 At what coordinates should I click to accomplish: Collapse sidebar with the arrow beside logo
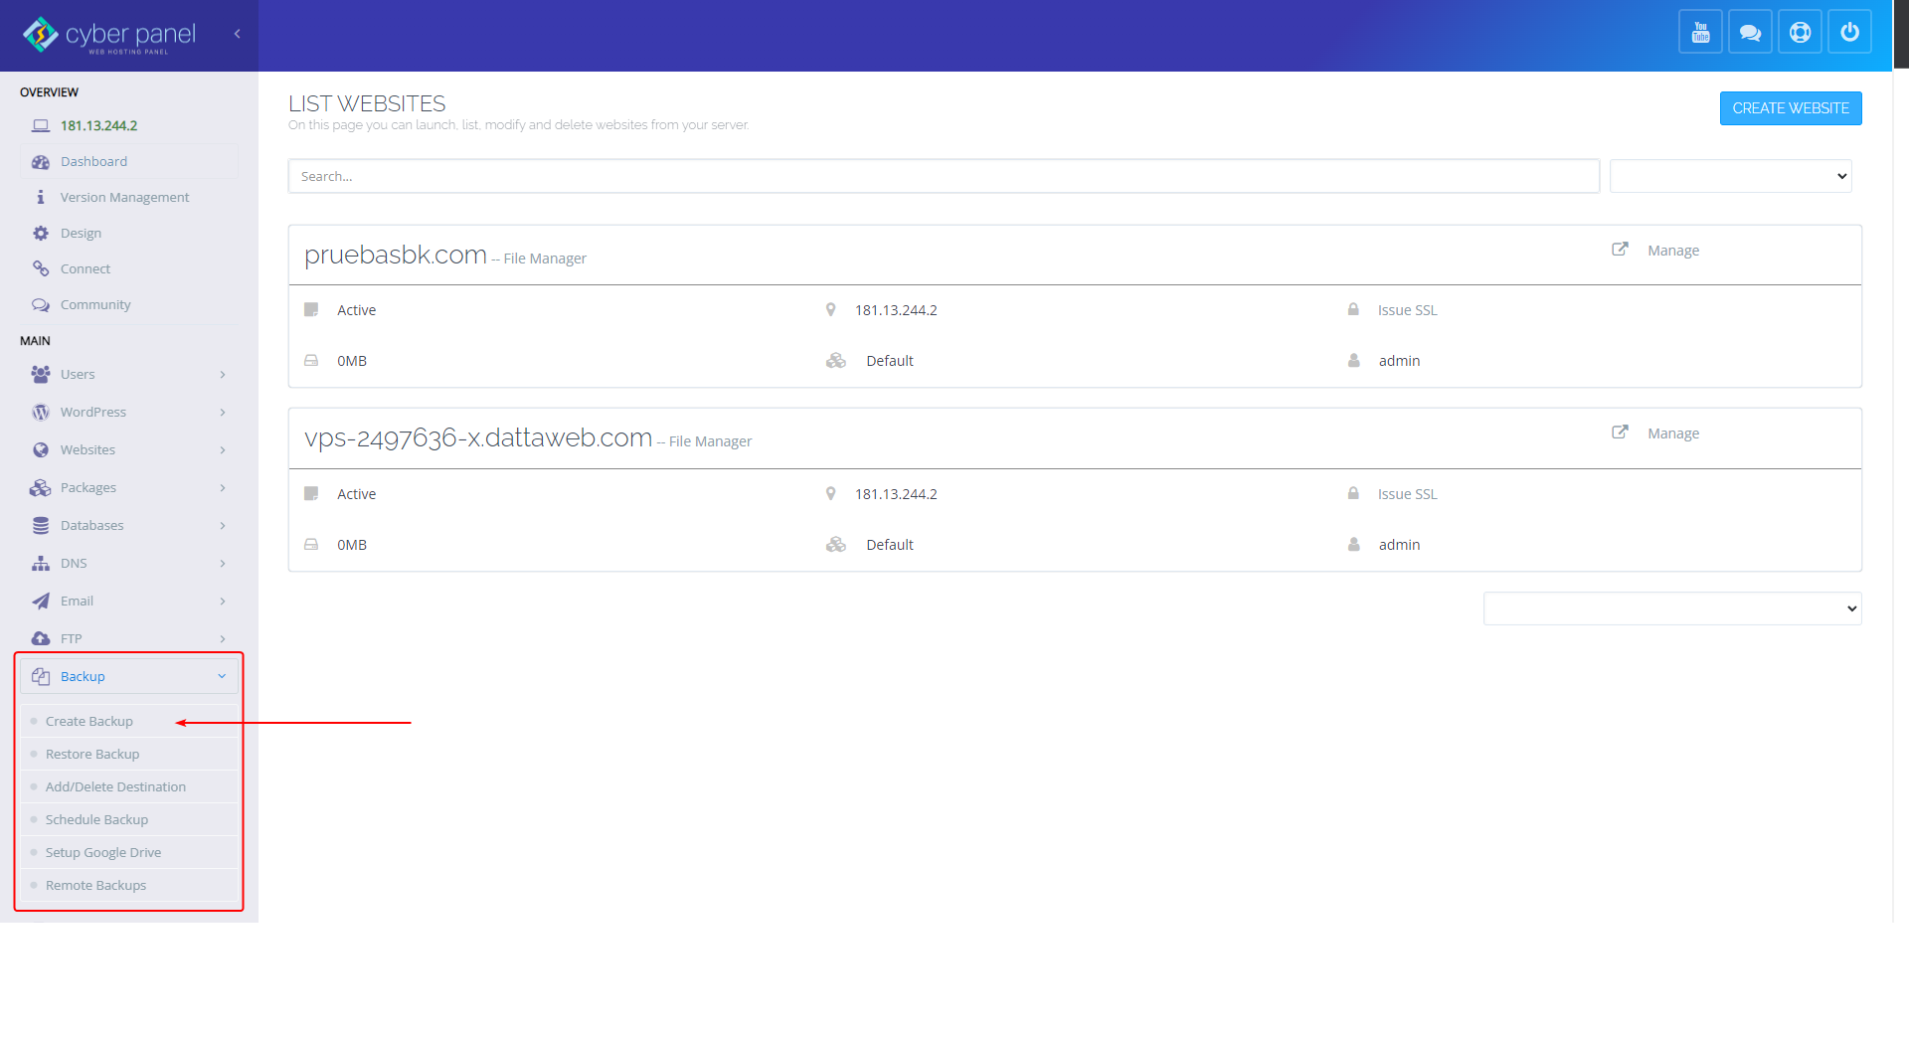(238, 34)
